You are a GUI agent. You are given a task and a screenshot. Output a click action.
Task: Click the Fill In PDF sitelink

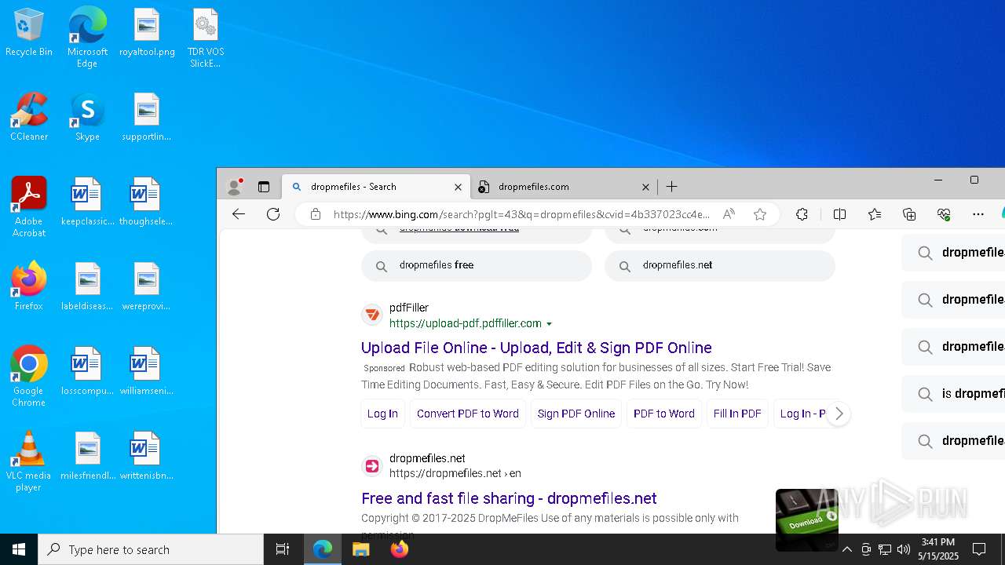pyautogui.click(x=737, y=414)
